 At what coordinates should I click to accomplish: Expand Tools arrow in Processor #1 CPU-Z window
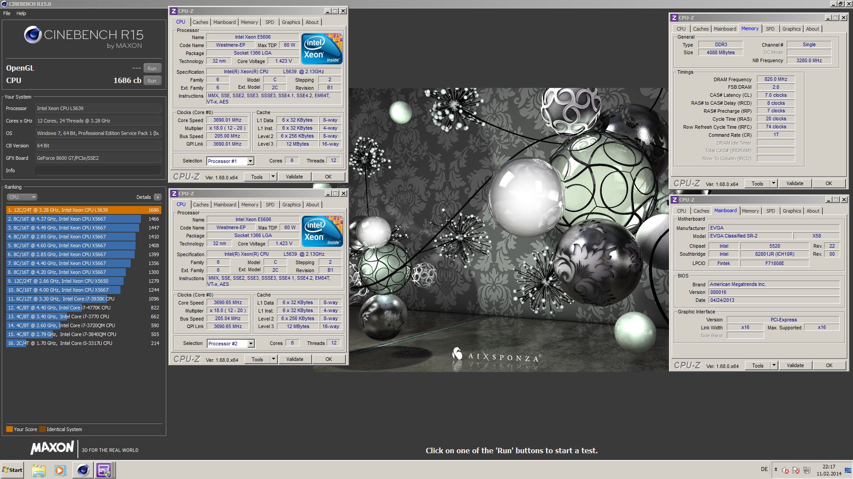click(x=273, y=177)
